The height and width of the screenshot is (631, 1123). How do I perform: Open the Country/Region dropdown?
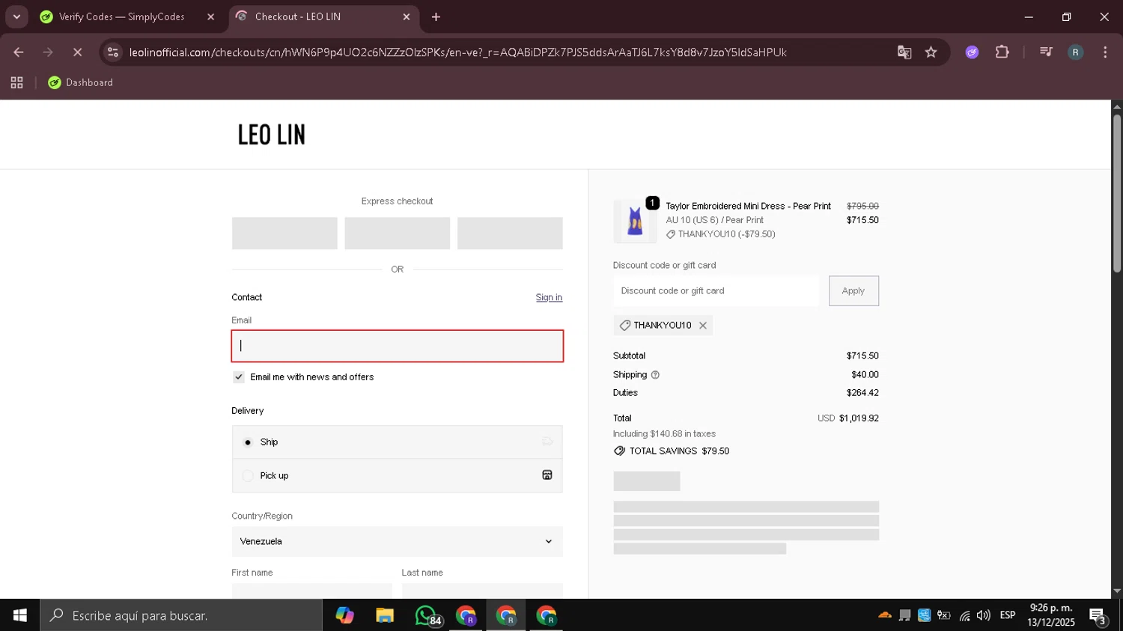tap(398, 541)
